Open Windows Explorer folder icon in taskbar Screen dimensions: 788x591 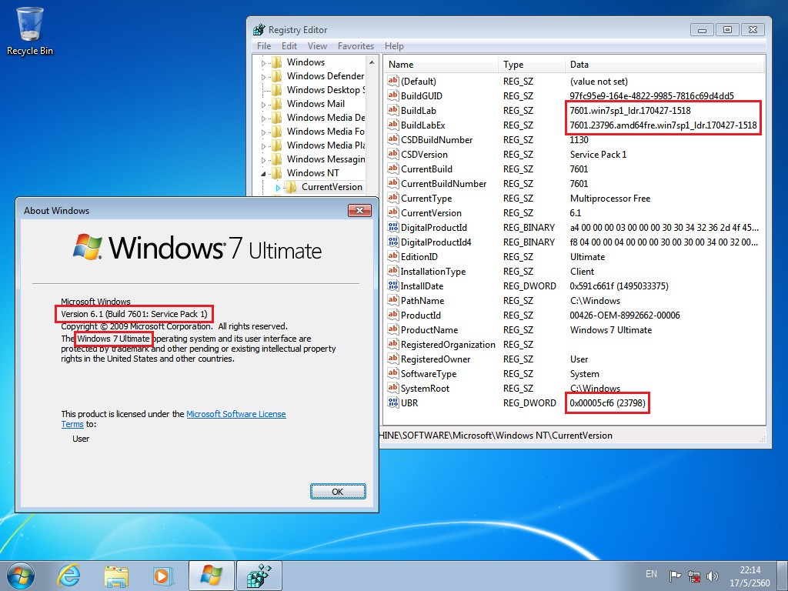116,576
